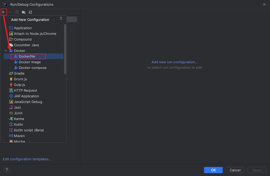Click the JavaScript Debug icon
Viewport: 270px width, 176px height.
pos(11,102)
